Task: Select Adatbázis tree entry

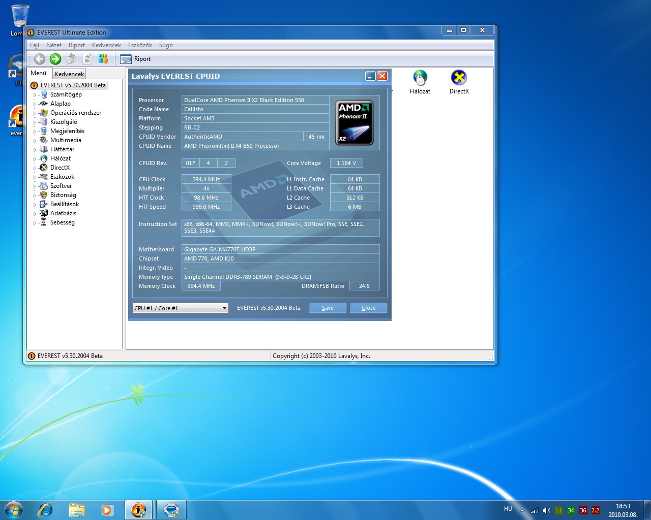Action: (63, 213)
